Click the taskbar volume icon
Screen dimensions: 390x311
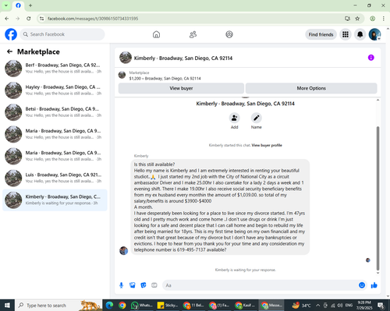point(340,306)
